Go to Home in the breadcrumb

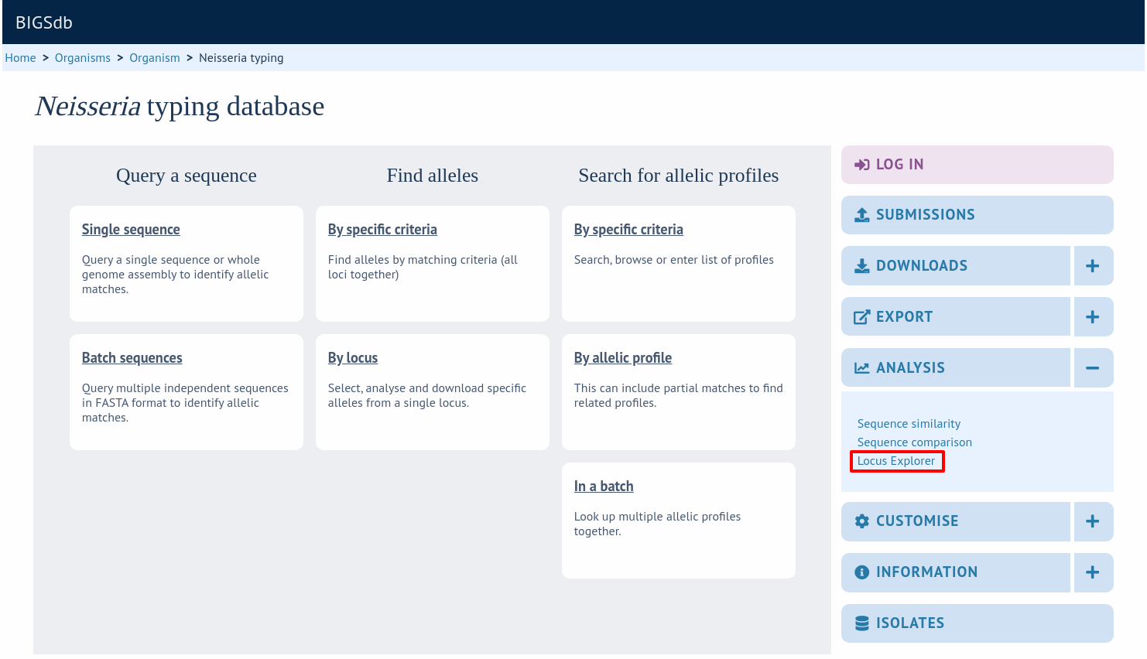(20, 58)
